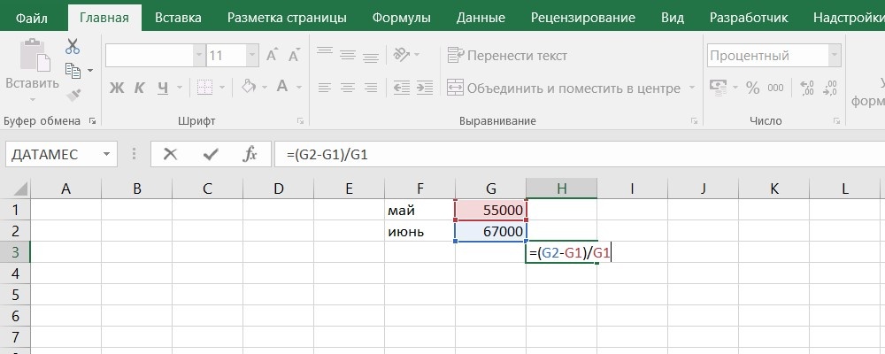Viewport: 885px width, 354px height.
Task: Open the font name dropdown
Action: [199, 56]
